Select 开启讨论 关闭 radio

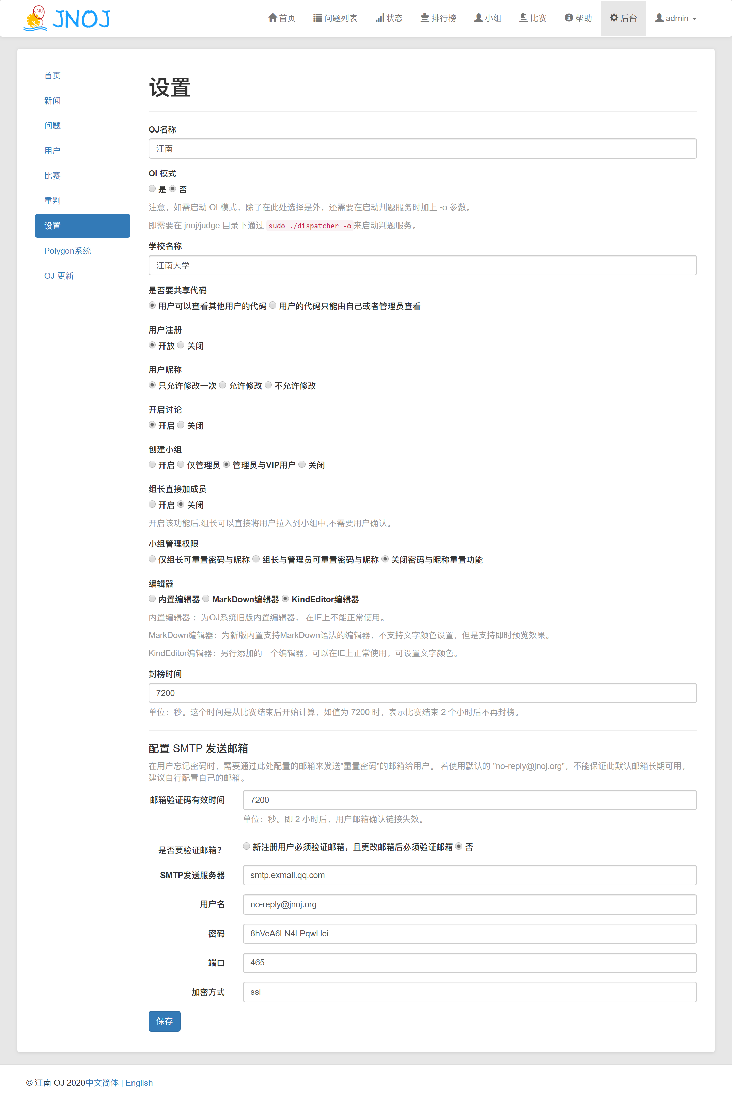point(181,425)
